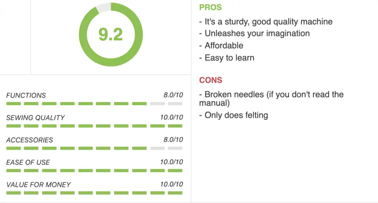Click the 'Broken needles' con item
Image resolution: width=378 pixels, height=203 pixels.
pos(234,95)
